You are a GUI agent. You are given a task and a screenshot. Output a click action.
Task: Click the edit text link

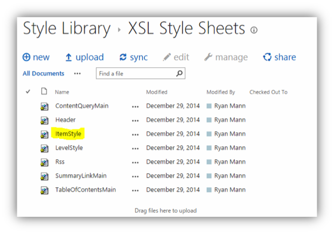pyautogui.click(x=181, y=57)
